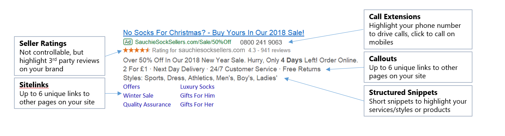
Task: Click the Seller Ratings annotation box
Action: tap(59, 56)
